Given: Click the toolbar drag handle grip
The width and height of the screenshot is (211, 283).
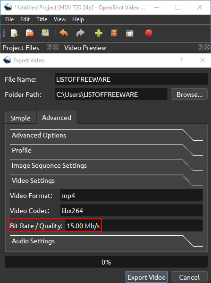Looking at the screenshot, I should (4, 33).
